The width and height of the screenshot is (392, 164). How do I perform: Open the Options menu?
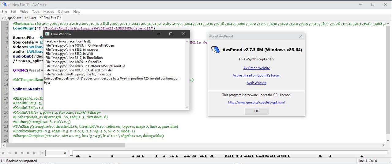tap(64, 12)
